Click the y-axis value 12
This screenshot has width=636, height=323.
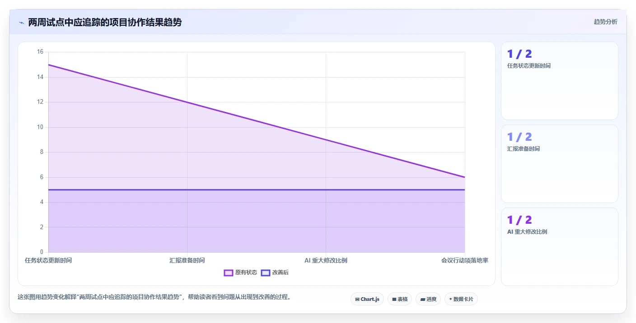[x=40, y=102]
